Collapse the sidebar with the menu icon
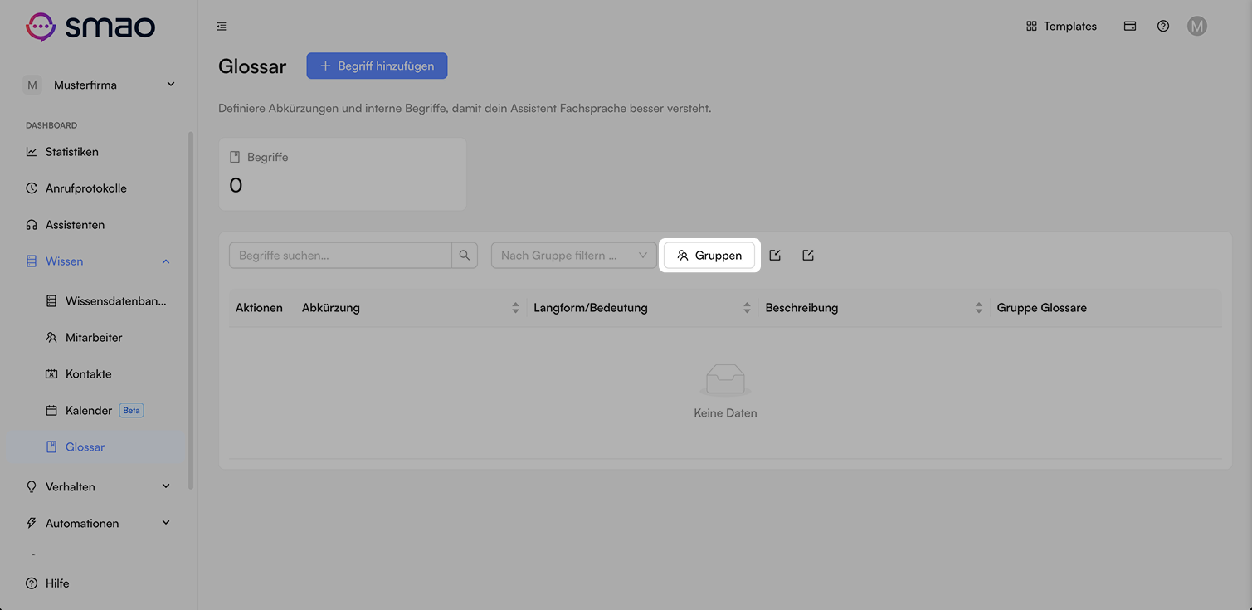Image resolution: width=1252 pixels, height=610 pixels. click(222, 27)
